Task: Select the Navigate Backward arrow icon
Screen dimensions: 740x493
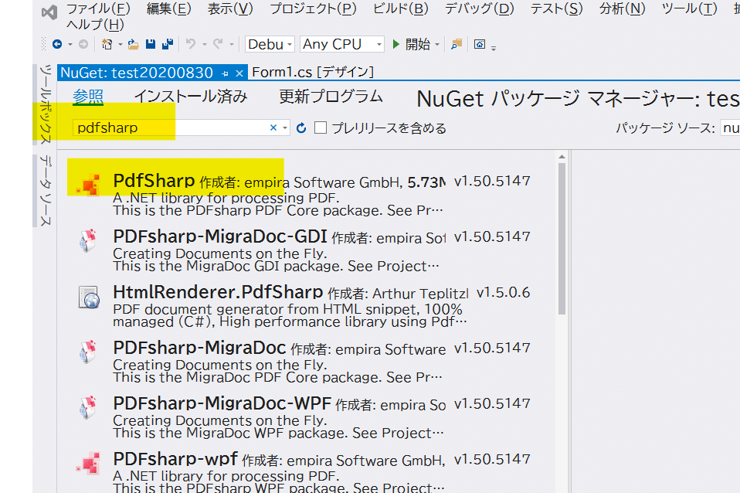Action: pyautogui.click(x=56, y=44)
